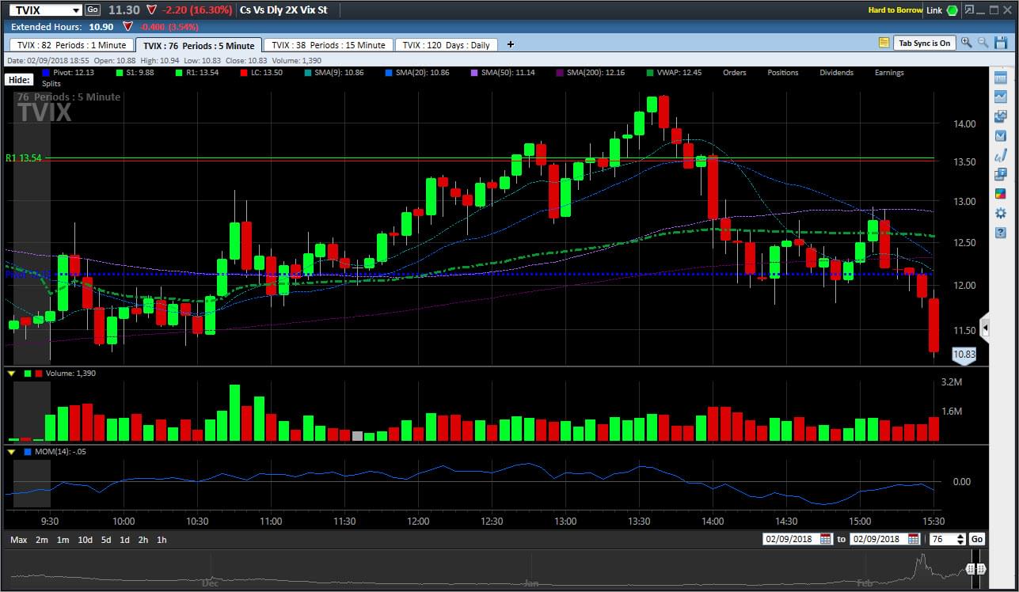Viewport: 1019px width, 592px height.
Task: Select the 1d timeframe button
Action: coord(123,539)
